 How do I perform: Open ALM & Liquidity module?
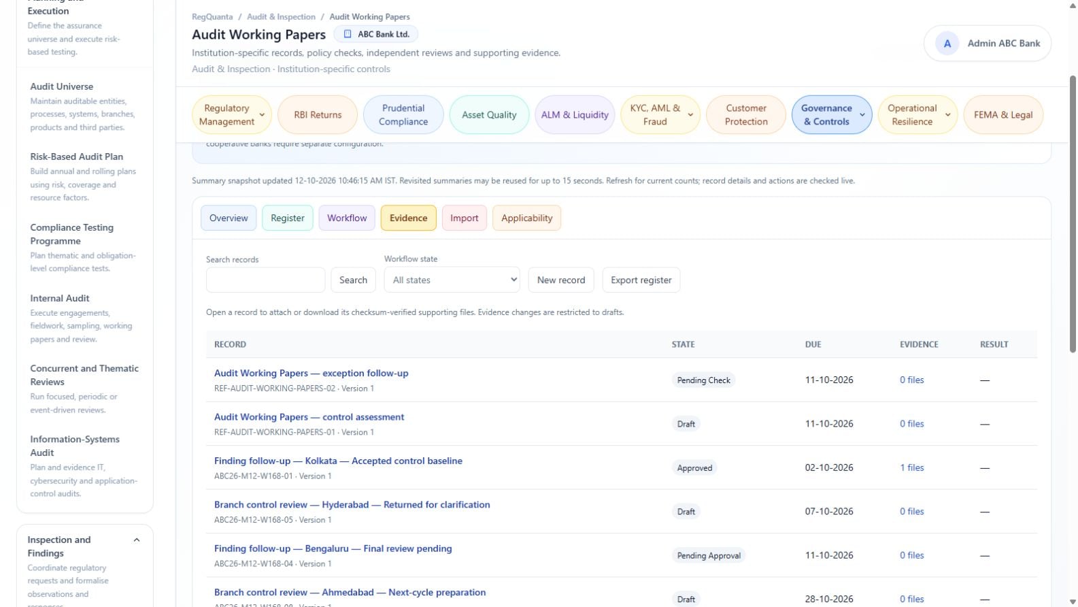click(x=575, y=115)
